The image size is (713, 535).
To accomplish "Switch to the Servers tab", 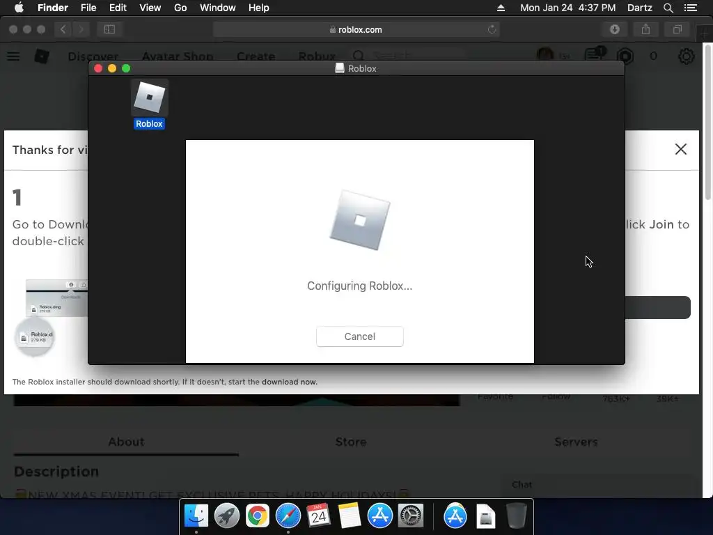I will click(x=576, y=442).
